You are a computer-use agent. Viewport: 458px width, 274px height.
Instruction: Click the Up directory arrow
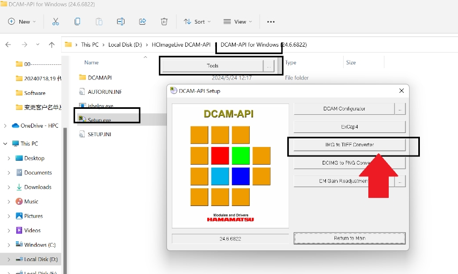(52, 45)
